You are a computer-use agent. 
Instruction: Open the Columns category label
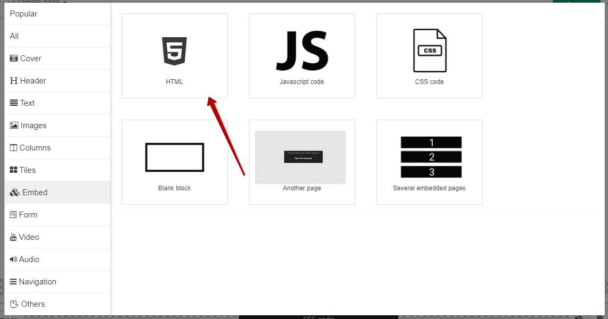[35, 147]
